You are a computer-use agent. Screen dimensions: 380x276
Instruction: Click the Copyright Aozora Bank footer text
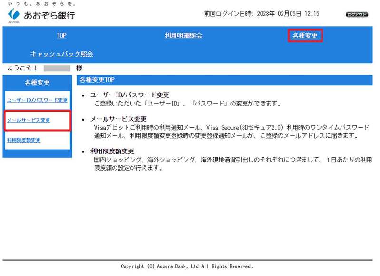(x=187, y=266)
